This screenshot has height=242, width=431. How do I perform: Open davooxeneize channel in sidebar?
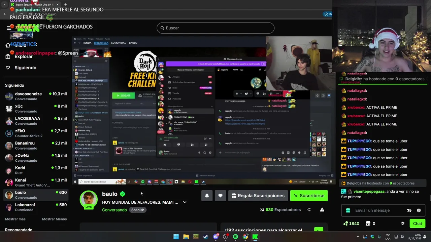(x=35, y=96)
